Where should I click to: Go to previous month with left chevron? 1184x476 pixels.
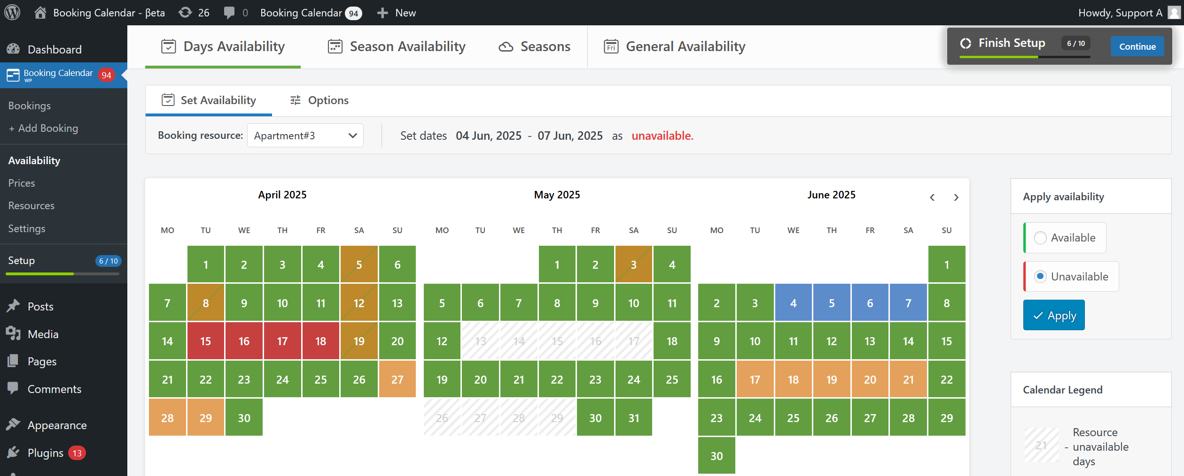coord(932,197)
